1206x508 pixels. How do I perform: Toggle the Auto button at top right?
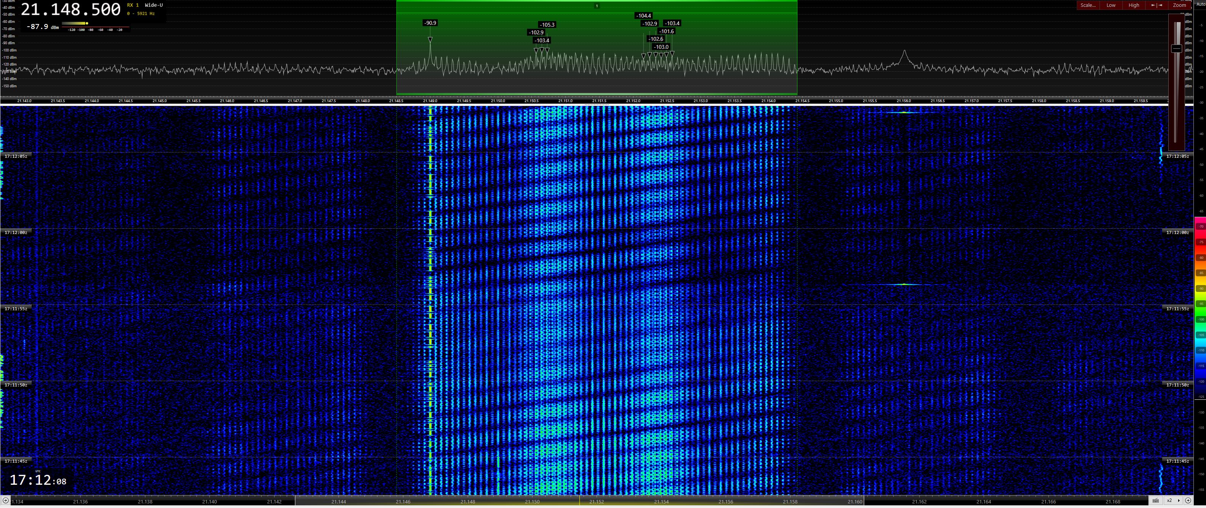[x=1200, y=4]
